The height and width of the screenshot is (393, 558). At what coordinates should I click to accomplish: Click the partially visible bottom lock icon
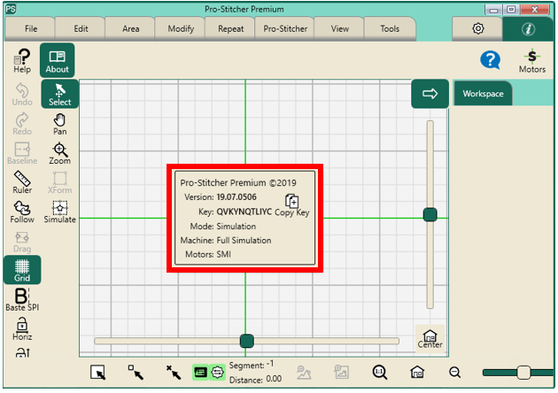point(23,352)
